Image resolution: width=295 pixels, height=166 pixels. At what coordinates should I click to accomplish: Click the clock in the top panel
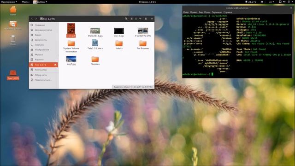[x=147, y=2]
